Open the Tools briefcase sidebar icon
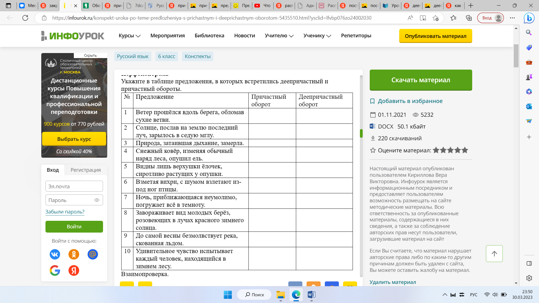This screenshot has width=539, height=303. [x=529, y=62]
